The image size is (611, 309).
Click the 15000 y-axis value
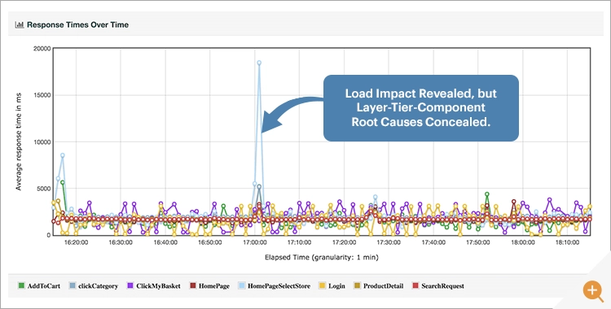tap(42, 95)
